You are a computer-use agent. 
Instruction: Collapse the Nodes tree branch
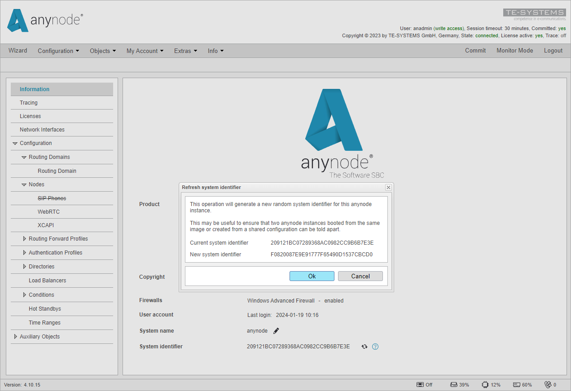click(x=24, y=185)
